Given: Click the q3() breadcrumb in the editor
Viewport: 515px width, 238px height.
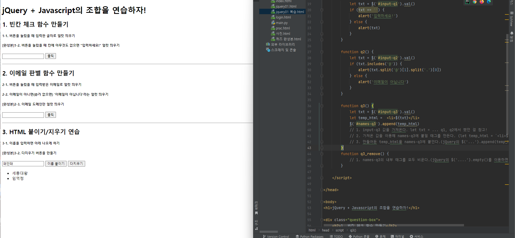Looking at the screenshot, I should point(353,230).
